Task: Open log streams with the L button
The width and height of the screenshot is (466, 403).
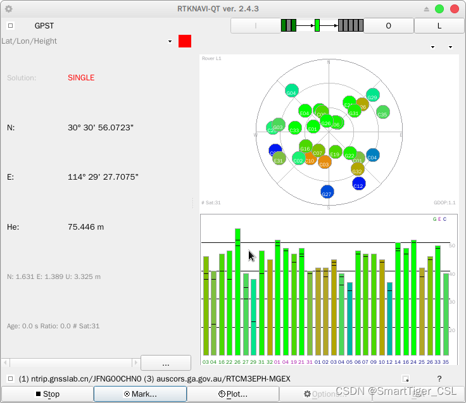Action: click(x=439, y=26)
